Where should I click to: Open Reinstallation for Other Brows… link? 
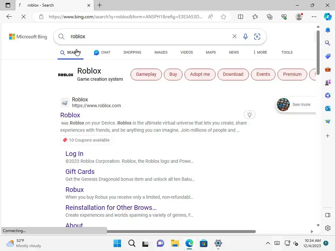[111, 208]
